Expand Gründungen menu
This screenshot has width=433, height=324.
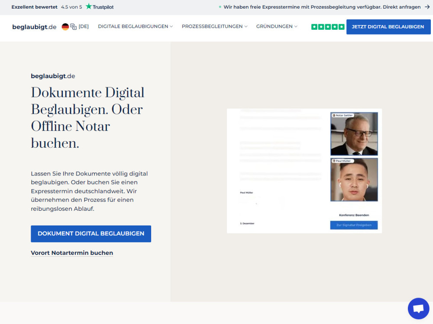[277, 26]
